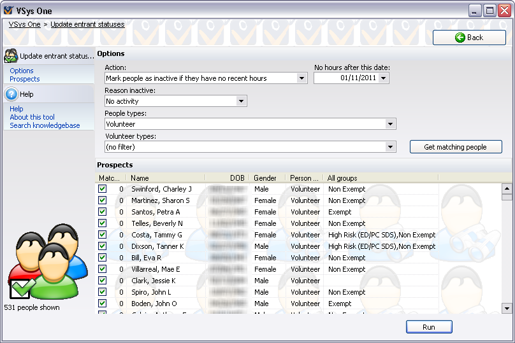Click the prospects list scroll down arrow
The width and height of the screenshot is (515, 343).
(x=507, y=309)
